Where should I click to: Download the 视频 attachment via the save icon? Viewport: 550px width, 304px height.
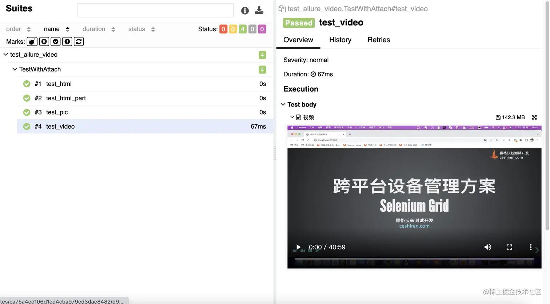(x=498, y=117)
